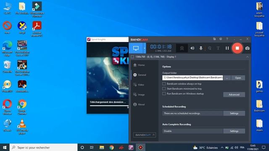Open Scheduled Recording Settings
The height and width of the screenshot is (151, 269).
(234, 113)
